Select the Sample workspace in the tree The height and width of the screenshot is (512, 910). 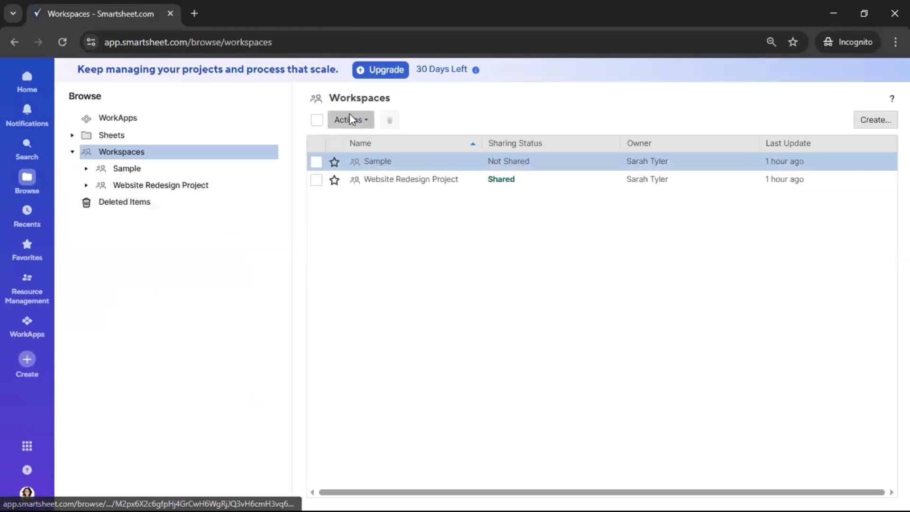coord(127,169)
